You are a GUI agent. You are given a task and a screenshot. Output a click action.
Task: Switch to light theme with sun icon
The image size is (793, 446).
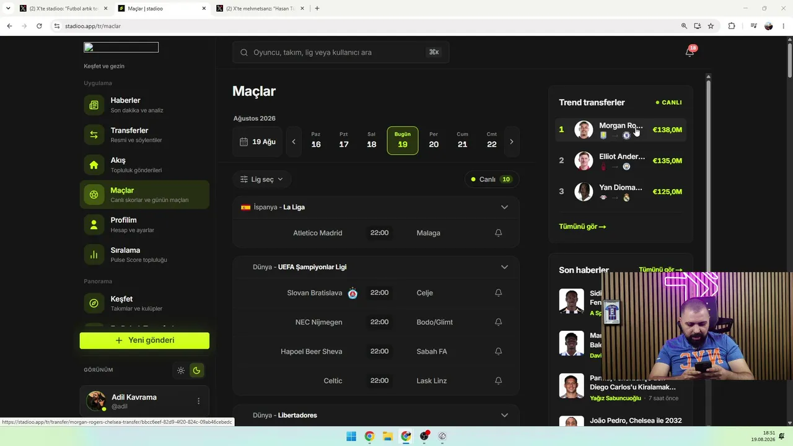click(181, 370)
